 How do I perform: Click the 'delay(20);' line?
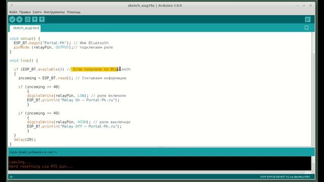25,140
